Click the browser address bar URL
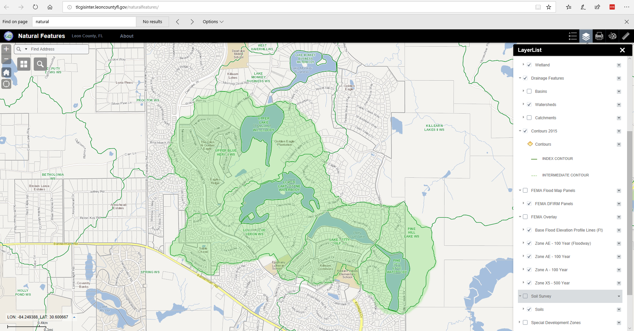634x331 pixels. pos(117,7)
